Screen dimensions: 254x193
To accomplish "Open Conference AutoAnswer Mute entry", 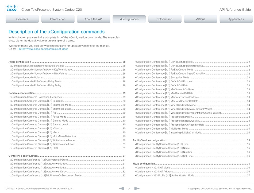I will coord(68,168).
